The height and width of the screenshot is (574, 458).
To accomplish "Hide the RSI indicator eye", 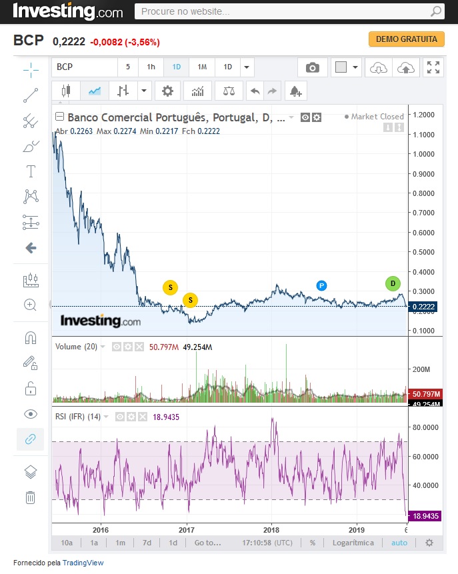I will point(120,417).
